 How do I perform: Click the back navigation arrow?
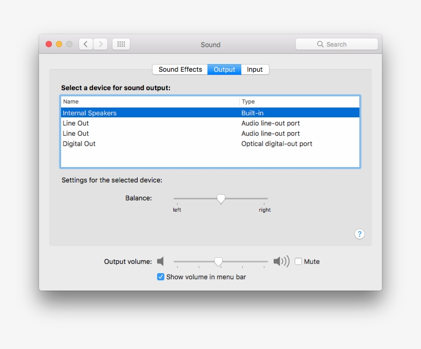point(86,44)
